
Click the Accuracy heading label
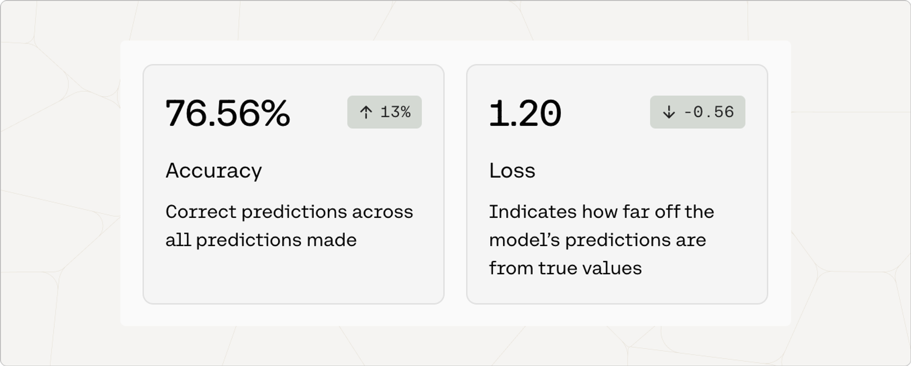[x=214, y=171]
